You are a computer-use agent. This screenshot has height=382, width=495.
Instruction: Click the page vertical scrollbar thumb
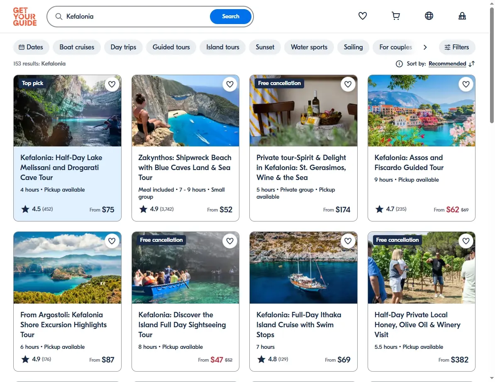coord(492,65)
